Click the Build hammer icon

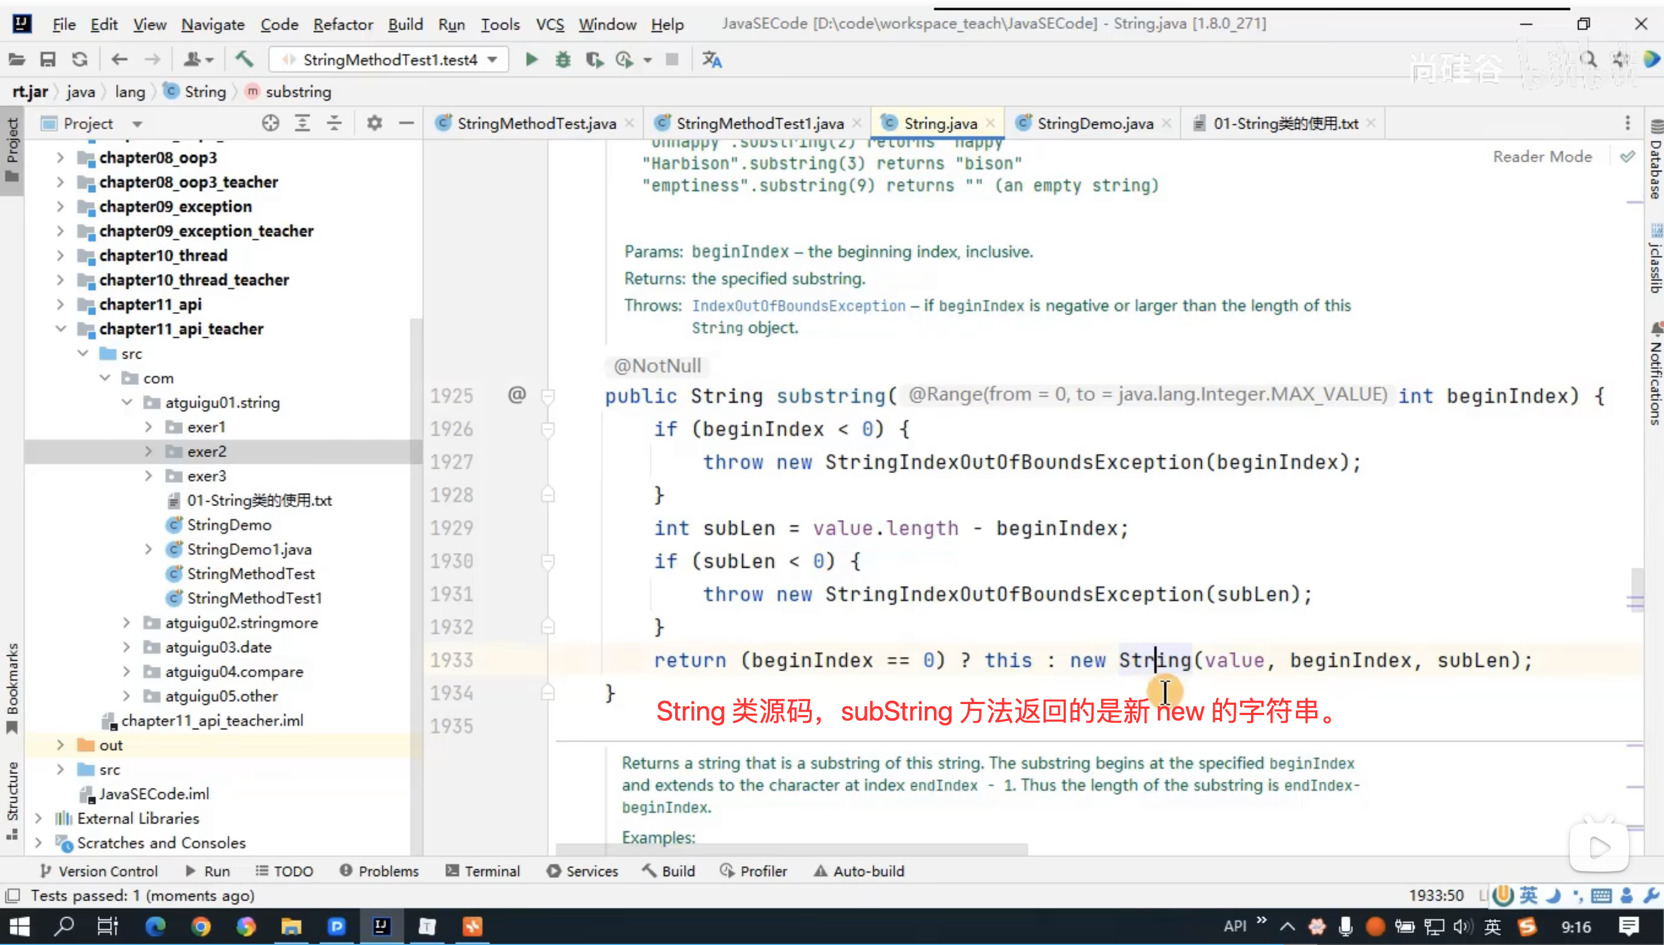(244, 60)
